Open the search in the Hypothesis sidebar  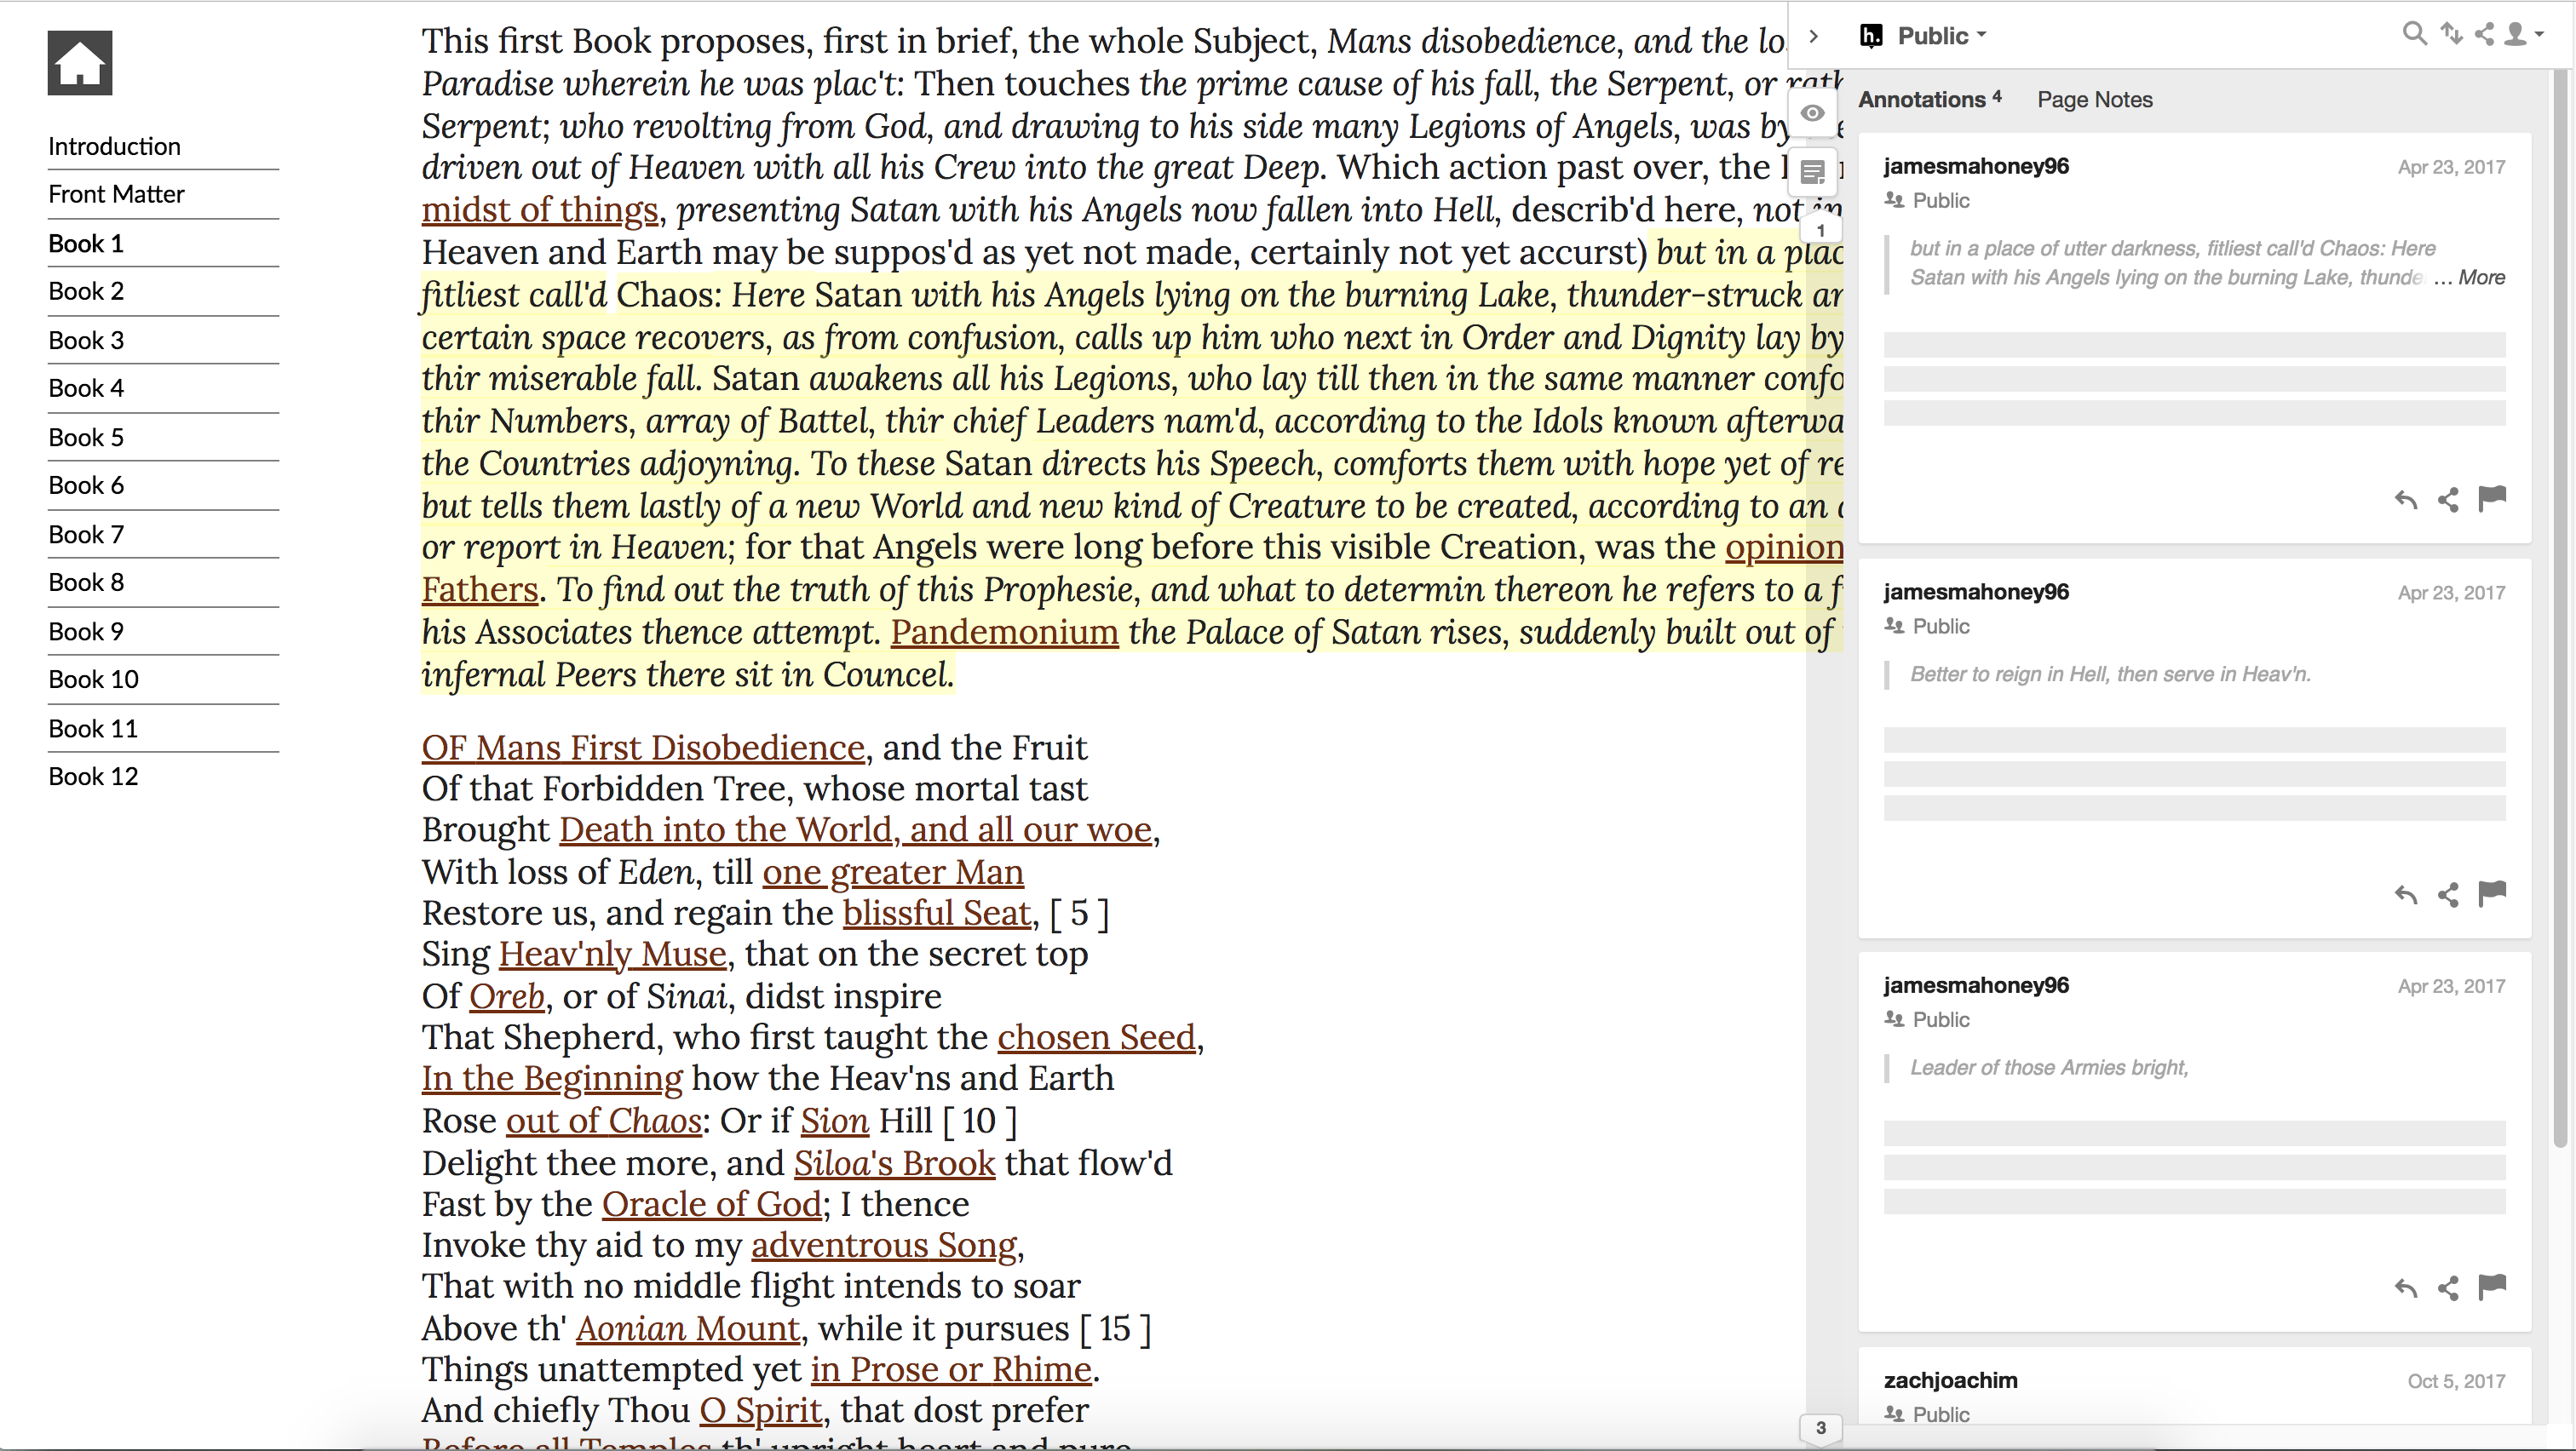tap(2413, 33)
